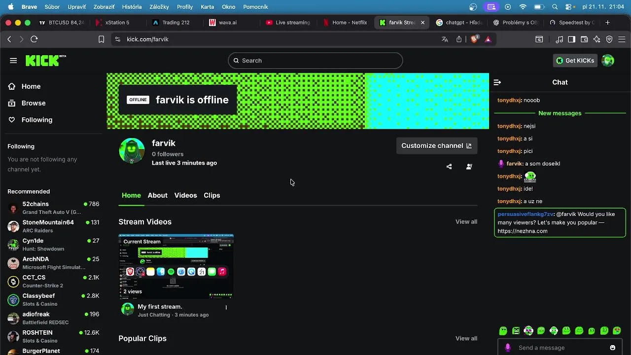Viewport: 631px width, 355px height.
Task: Click the tab search icon in toolbar
Action: tap(539, 39)
